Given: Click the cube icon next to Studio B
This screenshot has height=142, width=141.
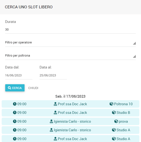Looking at the screenshot, I should (x=114, y=112).
